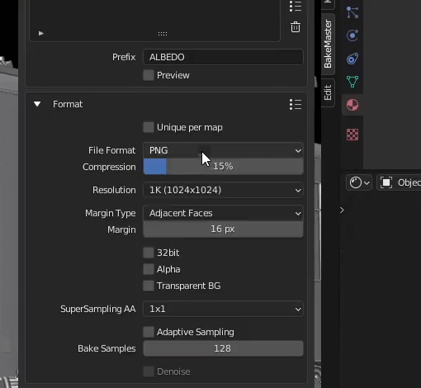Open the File Format PNG dropdown

click(223, 150)
